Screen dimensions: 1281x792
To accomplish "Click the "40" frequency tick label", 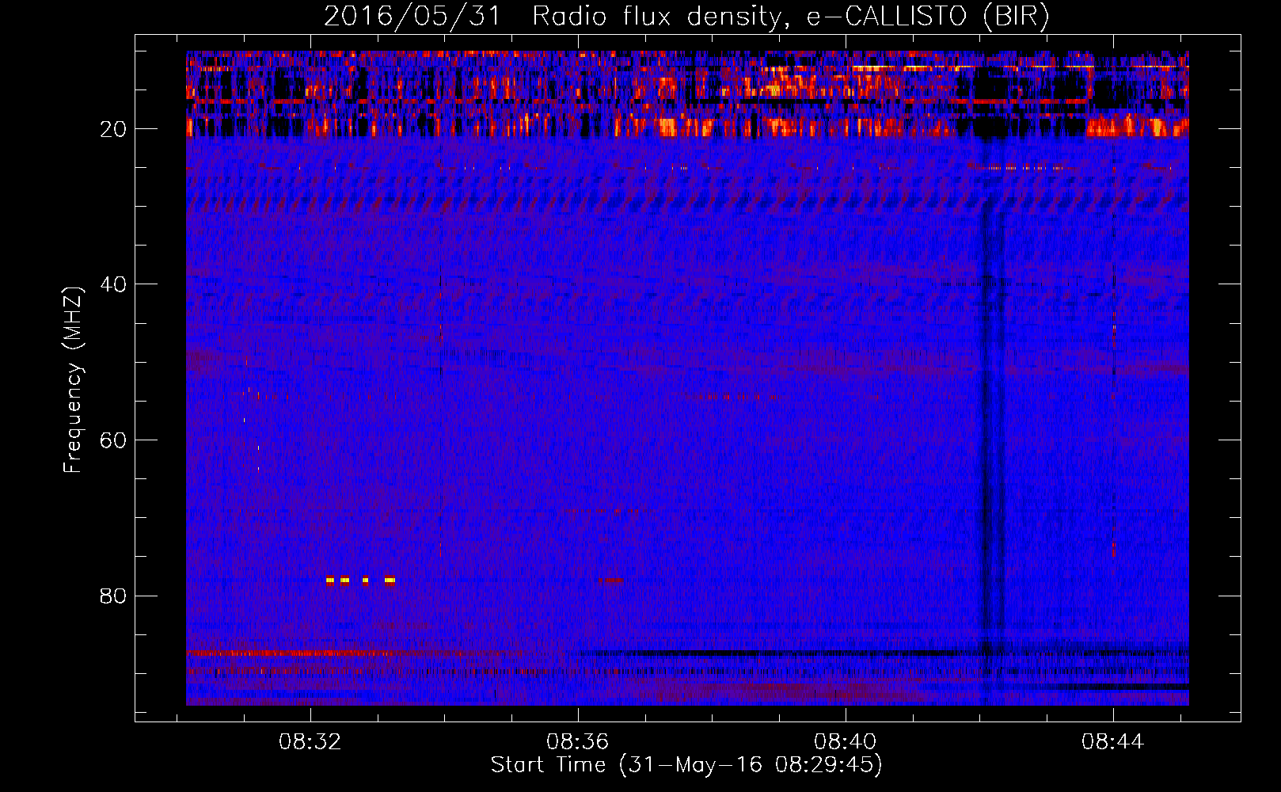I will point(113,284).
